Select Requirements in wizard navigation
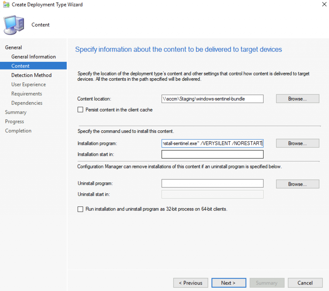 [27, 94]
